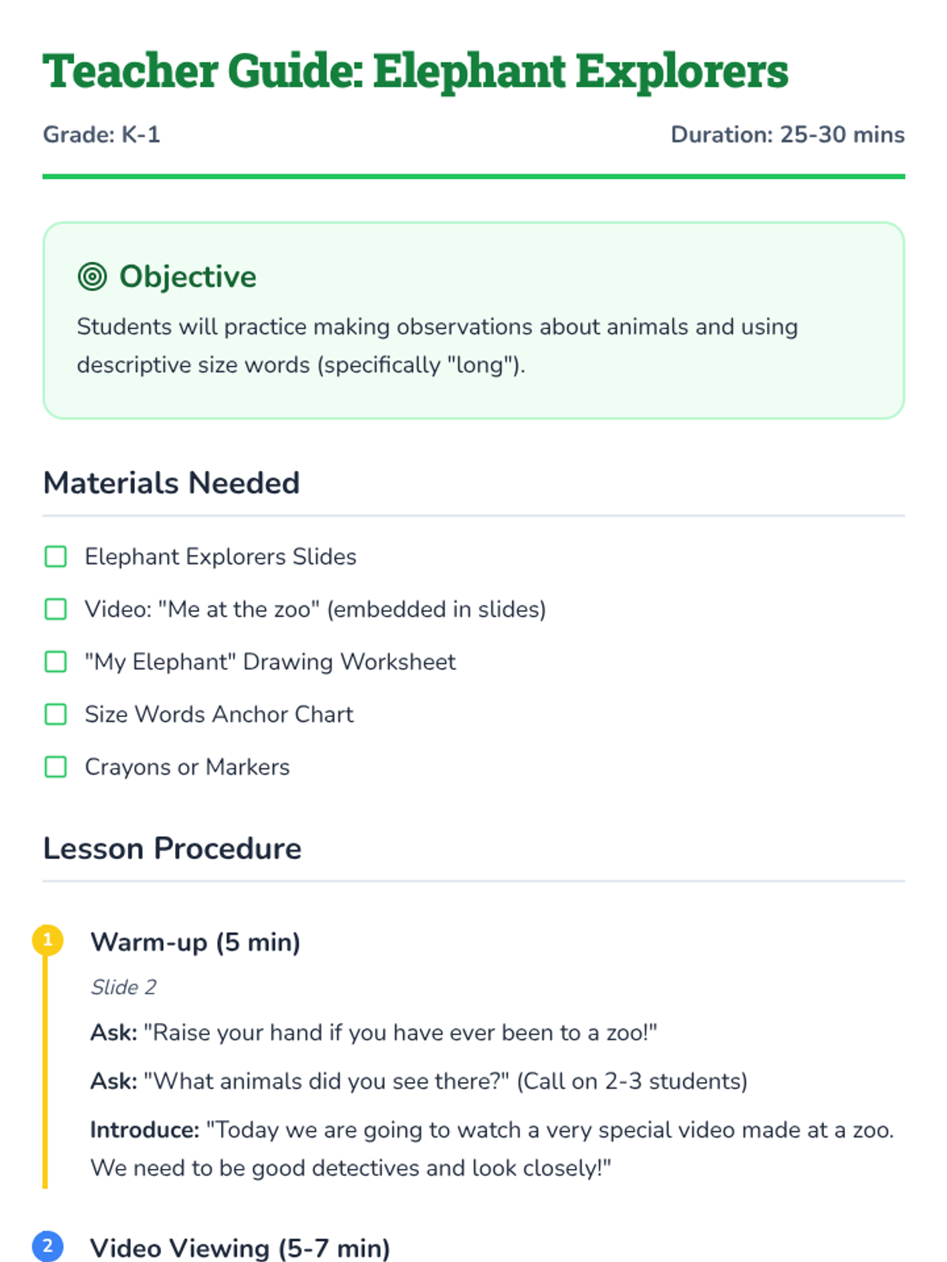Viewport: 947px width, 1262px height.
Task: Click the Materials Needed heading
Action: (x=171, y=483)
